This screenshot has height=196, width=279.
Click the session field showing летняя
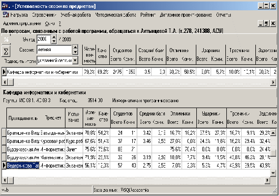[x=55, y=50]
